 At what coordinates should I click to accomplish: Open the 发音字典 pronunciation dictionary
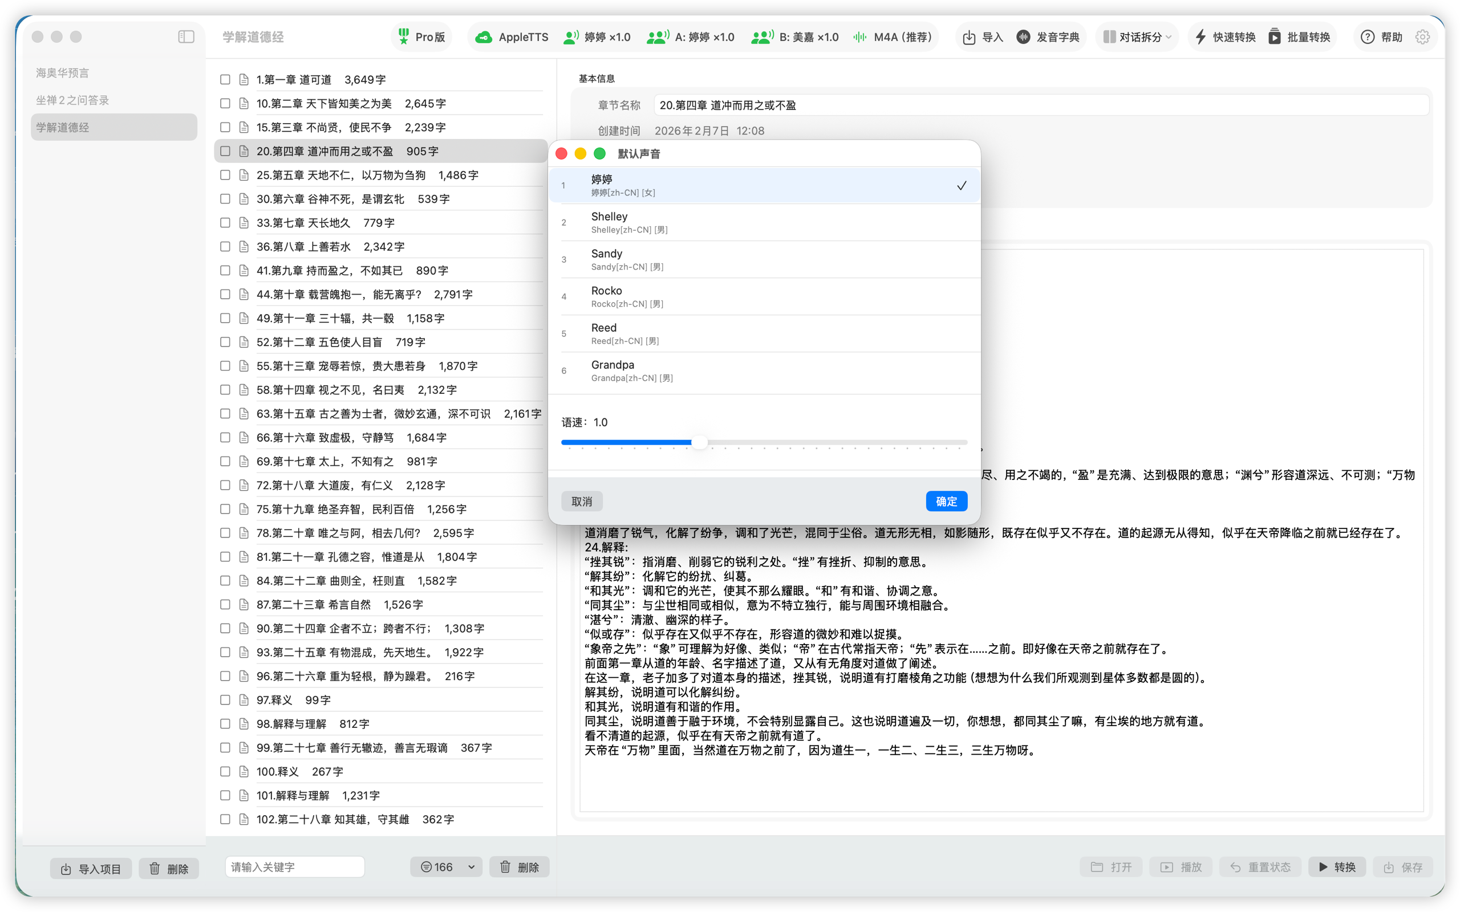point(1048,37)
